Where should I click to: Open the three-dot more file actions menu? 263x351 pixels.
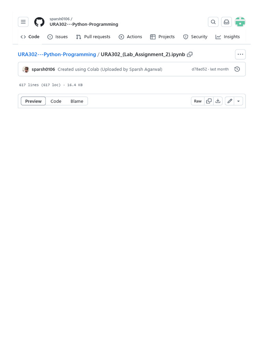pyautogui.click(x=240, y=55)
